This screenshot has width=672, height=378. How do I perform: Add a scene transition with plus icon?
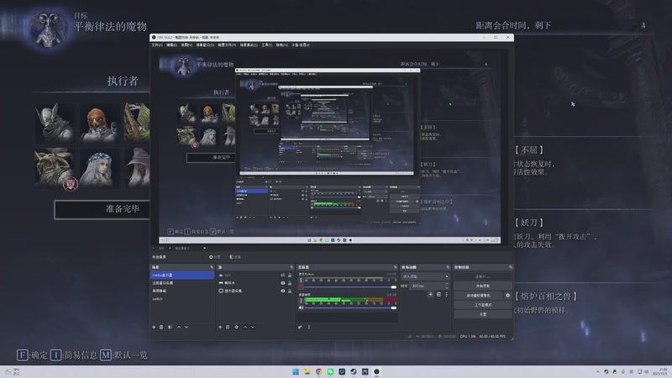(431, 295)
